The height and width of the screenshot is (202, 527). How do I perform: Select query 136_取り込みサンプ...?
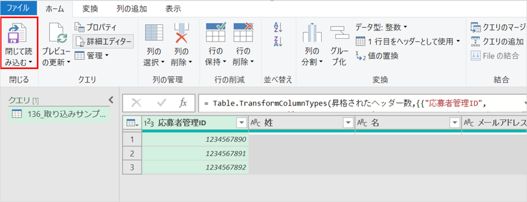click(x=59, y=115)
